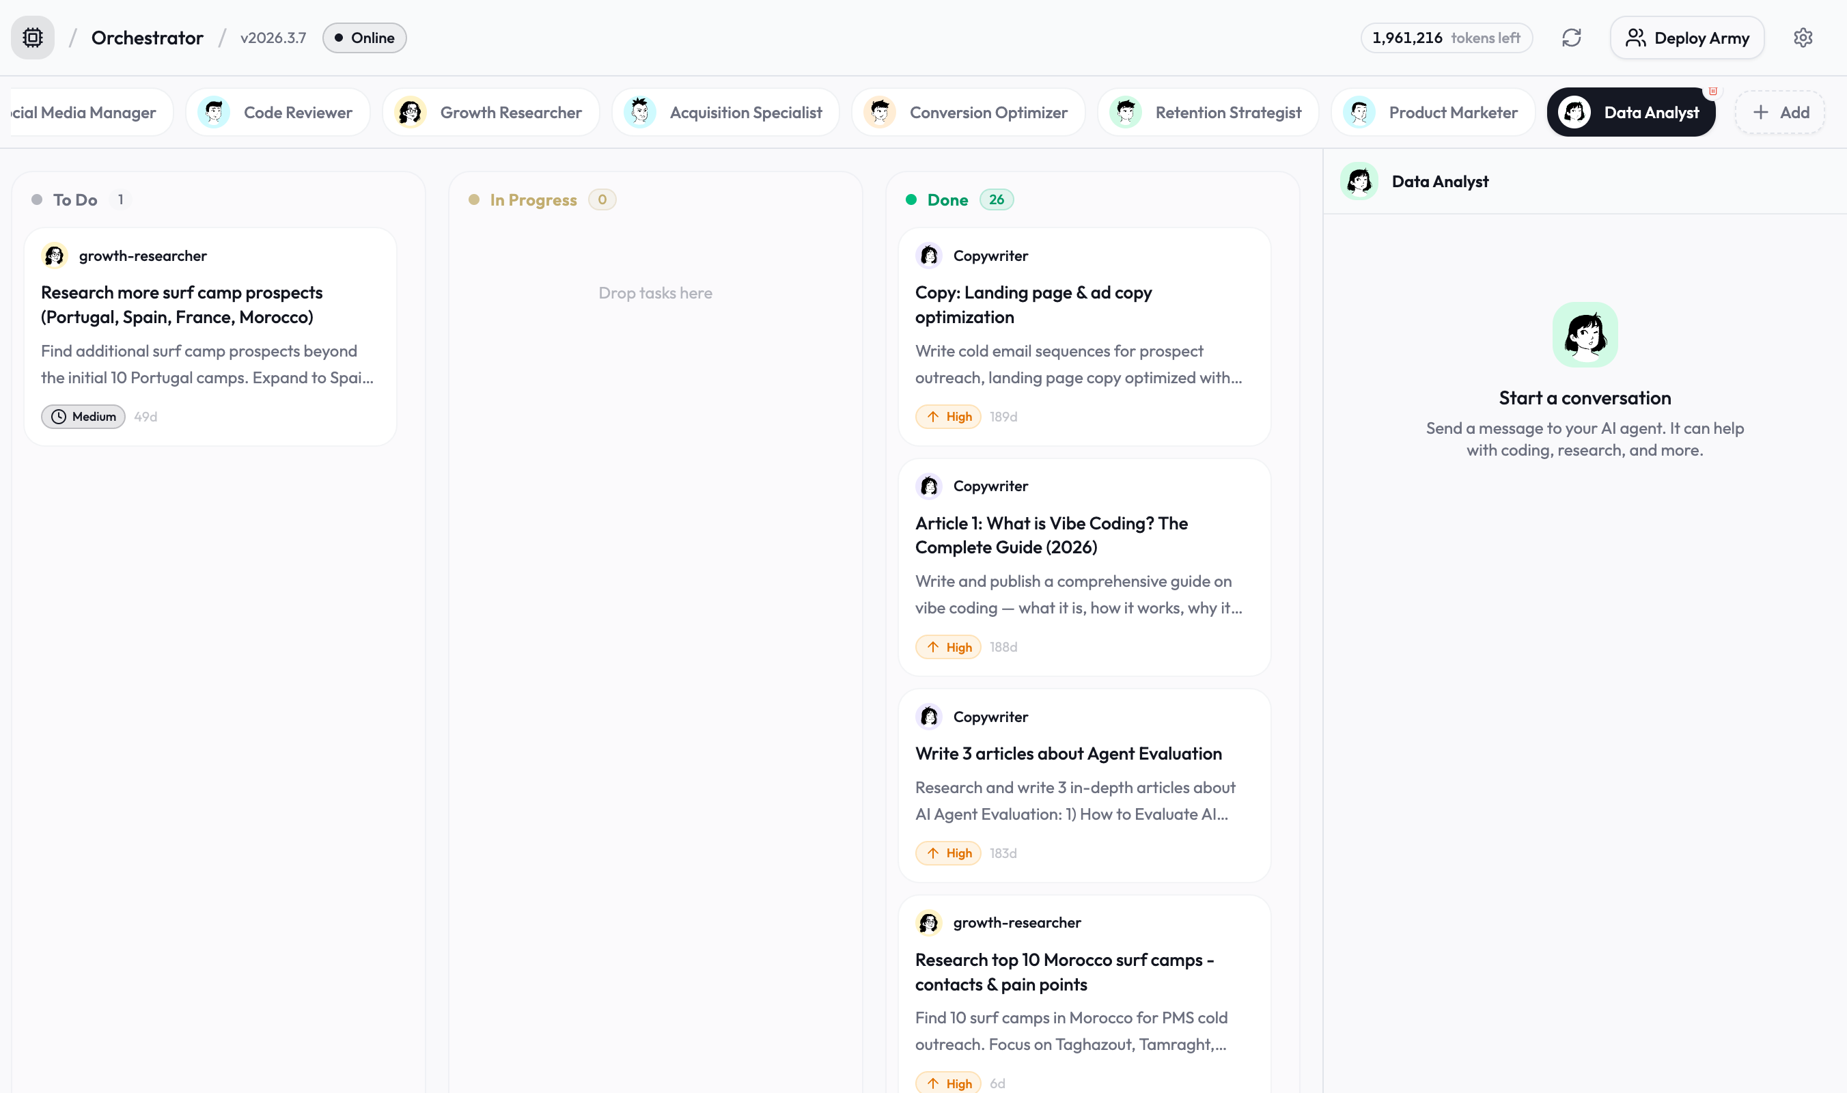Click the Orchestrator chip logo icon
Image resolution: width=1847 pixels, height=1093 pixels.
[32, 38]
